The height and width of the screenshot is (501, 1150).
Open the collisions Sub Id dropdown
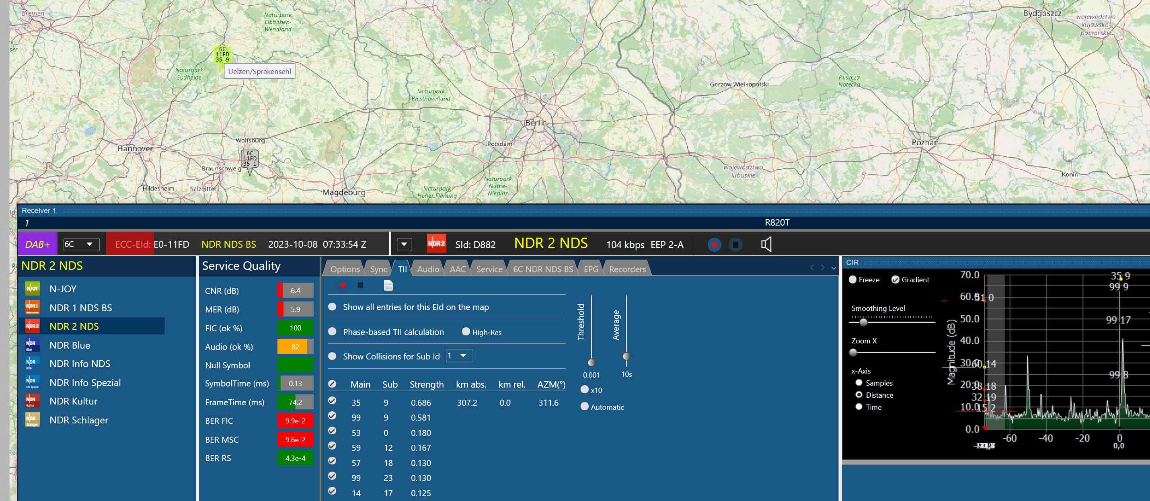(459, 356)
